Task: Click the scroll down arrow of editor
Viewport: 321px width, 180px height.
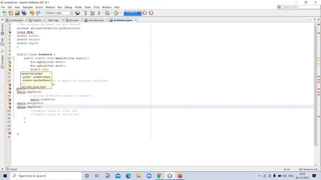Action: tap(315, 164)
